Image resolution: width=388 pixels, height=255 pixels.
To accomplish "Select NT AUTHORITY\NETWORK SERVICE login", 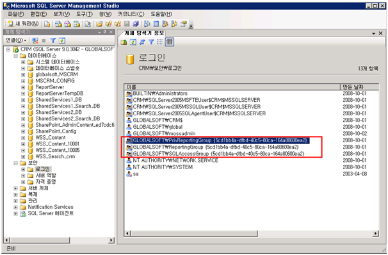I will (175, 160).
